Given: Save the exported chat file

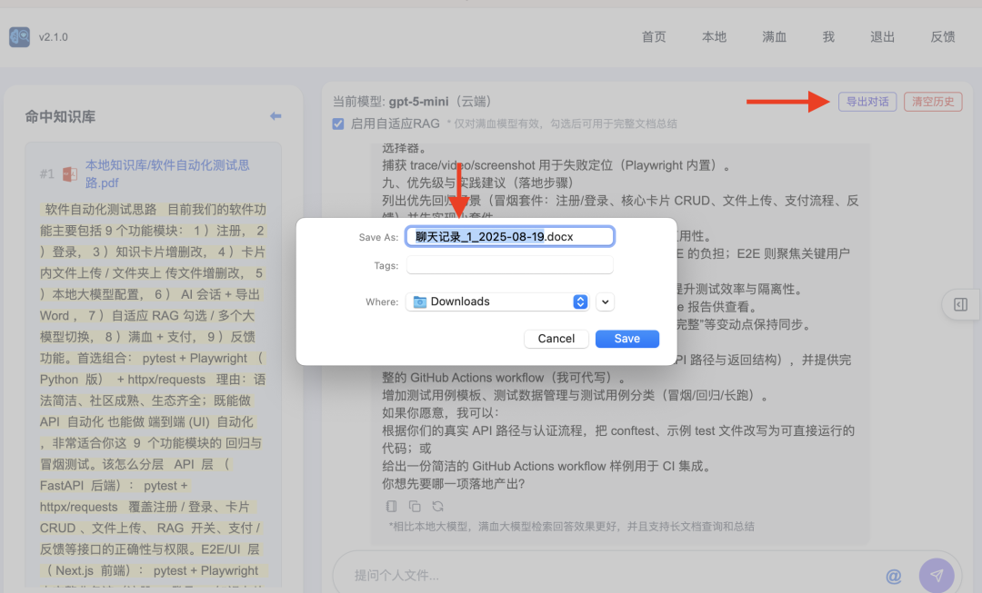Looking at the screenshot, I should [x=626, y=338].
